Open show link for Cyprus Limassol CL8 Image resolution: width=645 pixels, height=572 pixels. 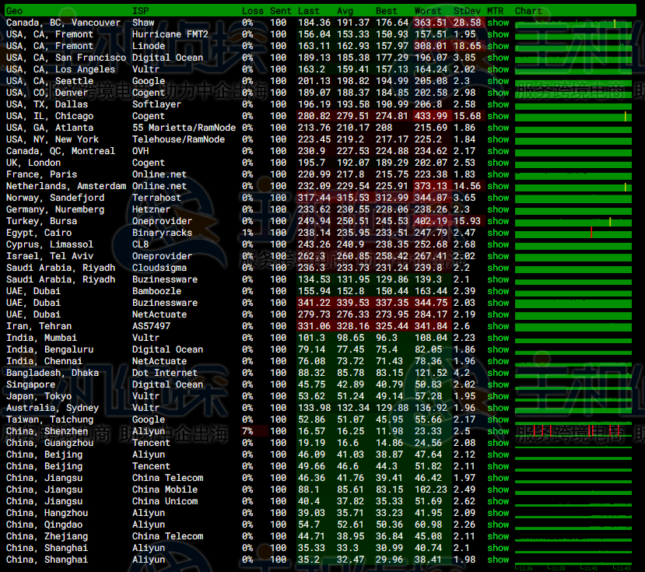[498, 244]
